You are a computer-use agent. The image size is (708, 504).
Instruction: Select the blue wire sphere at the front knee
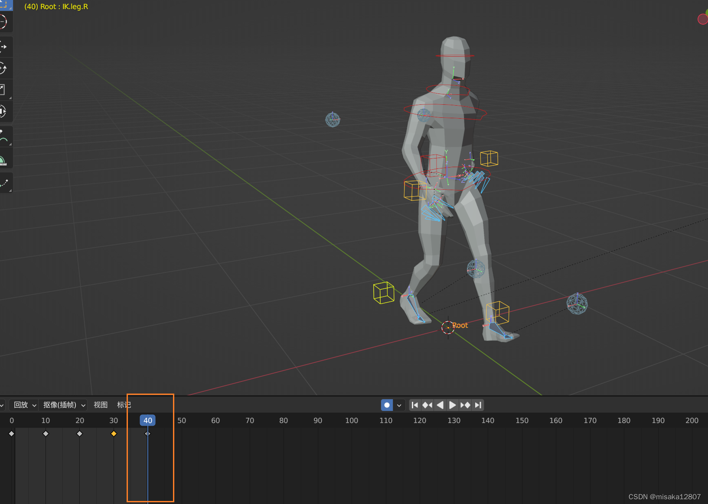pos(476,269)
